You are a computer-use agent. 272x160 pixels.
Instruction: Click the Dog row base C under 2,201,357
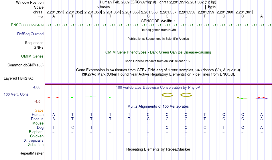click(167, 128)
